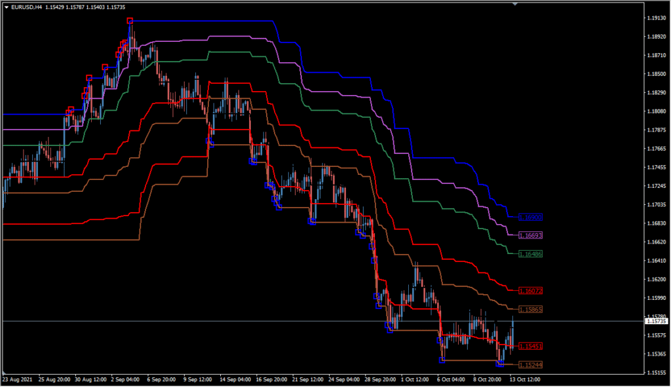
Task: Select the blue square marker at the 6 Oct low
Action: coord(442,361)
